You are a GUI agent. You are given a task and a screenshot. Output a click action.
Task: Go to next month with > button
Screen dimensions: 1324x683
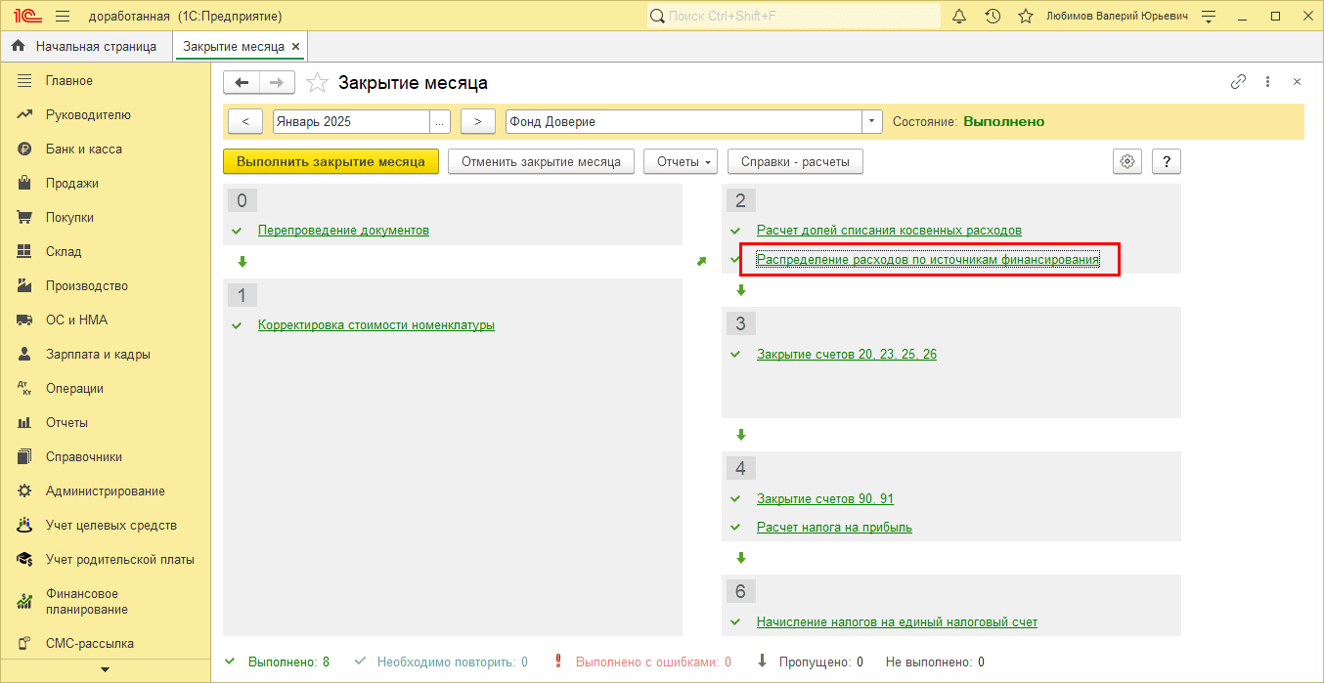[x=477, y=122]
